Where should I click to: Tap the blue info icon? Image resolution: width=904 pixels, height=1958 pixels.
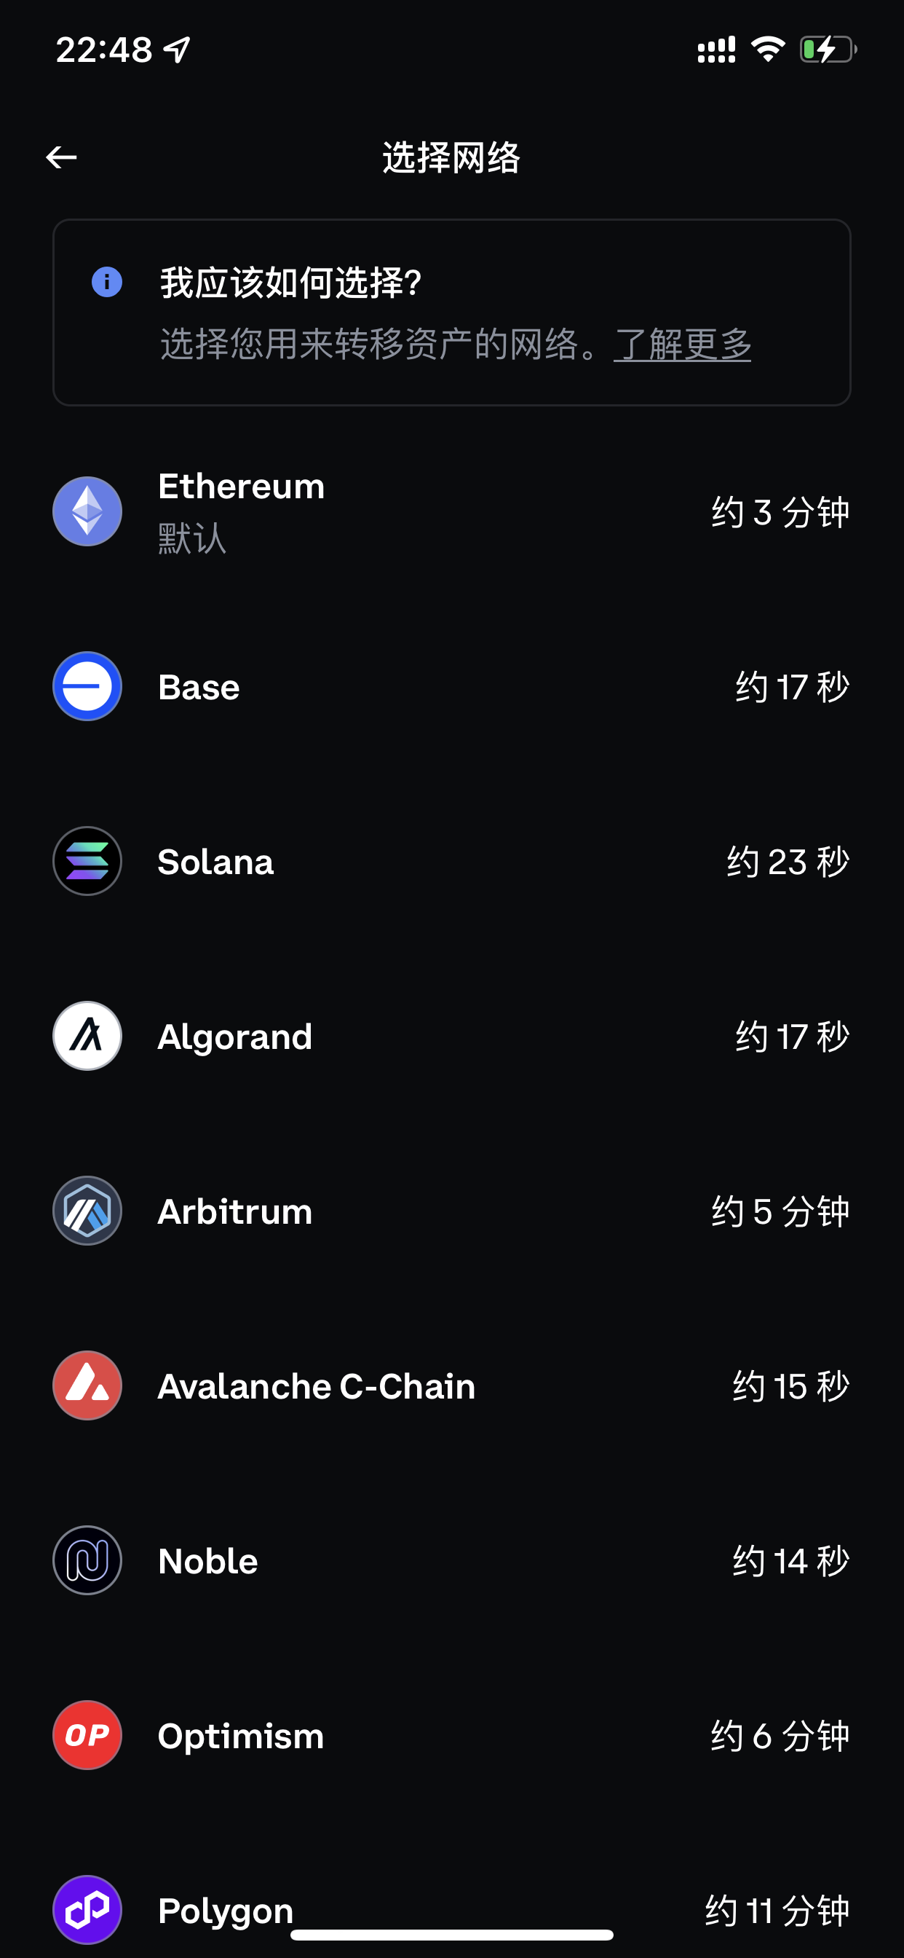click(x=107, y=282)
